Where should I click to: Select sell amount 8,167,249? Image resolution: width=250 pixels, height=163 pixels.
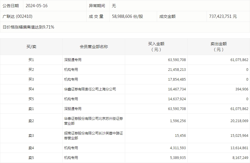[x=241, y=158]
